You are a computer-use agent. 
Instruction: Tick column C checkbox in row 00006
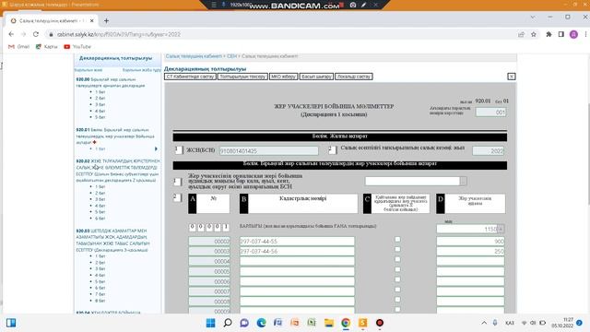(397, 279)
